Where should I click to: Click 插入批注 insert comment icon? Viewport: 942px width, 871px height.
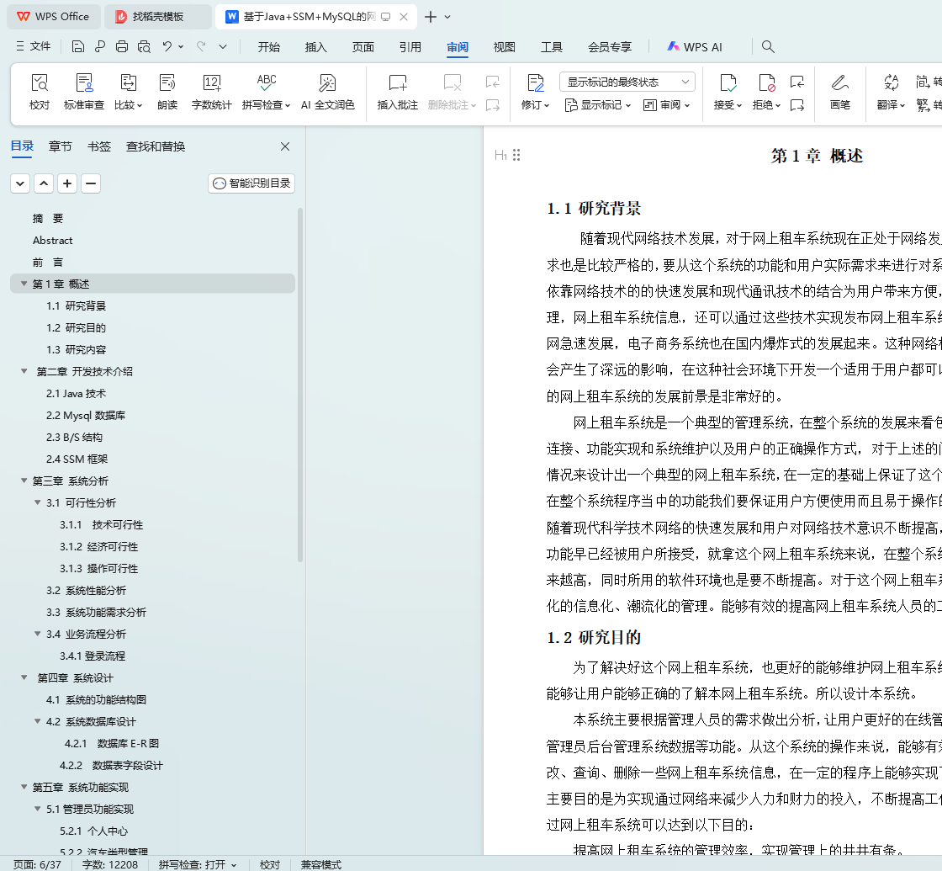tap(397, 83)
